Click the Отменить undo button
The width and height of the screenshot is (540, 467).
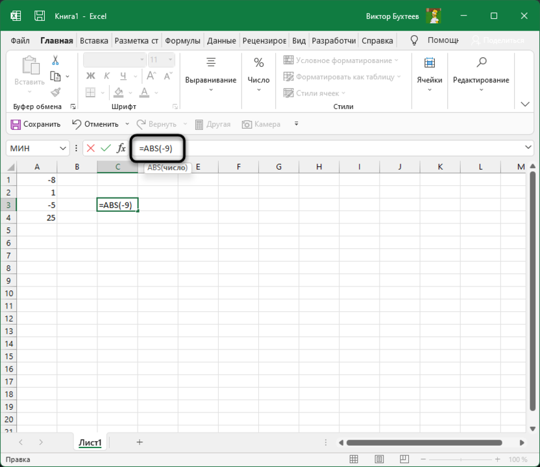(95, 124)
